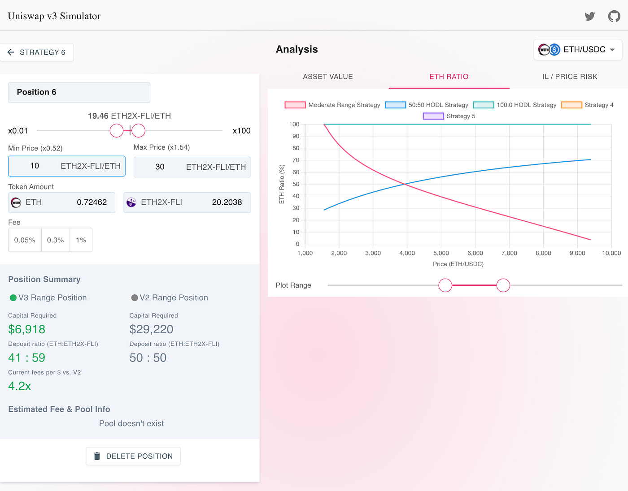The width and height of the screenshot is (628, 491).
Task: Toggle 100:0 HODL Strategy legend series
Action: (515, 105)
